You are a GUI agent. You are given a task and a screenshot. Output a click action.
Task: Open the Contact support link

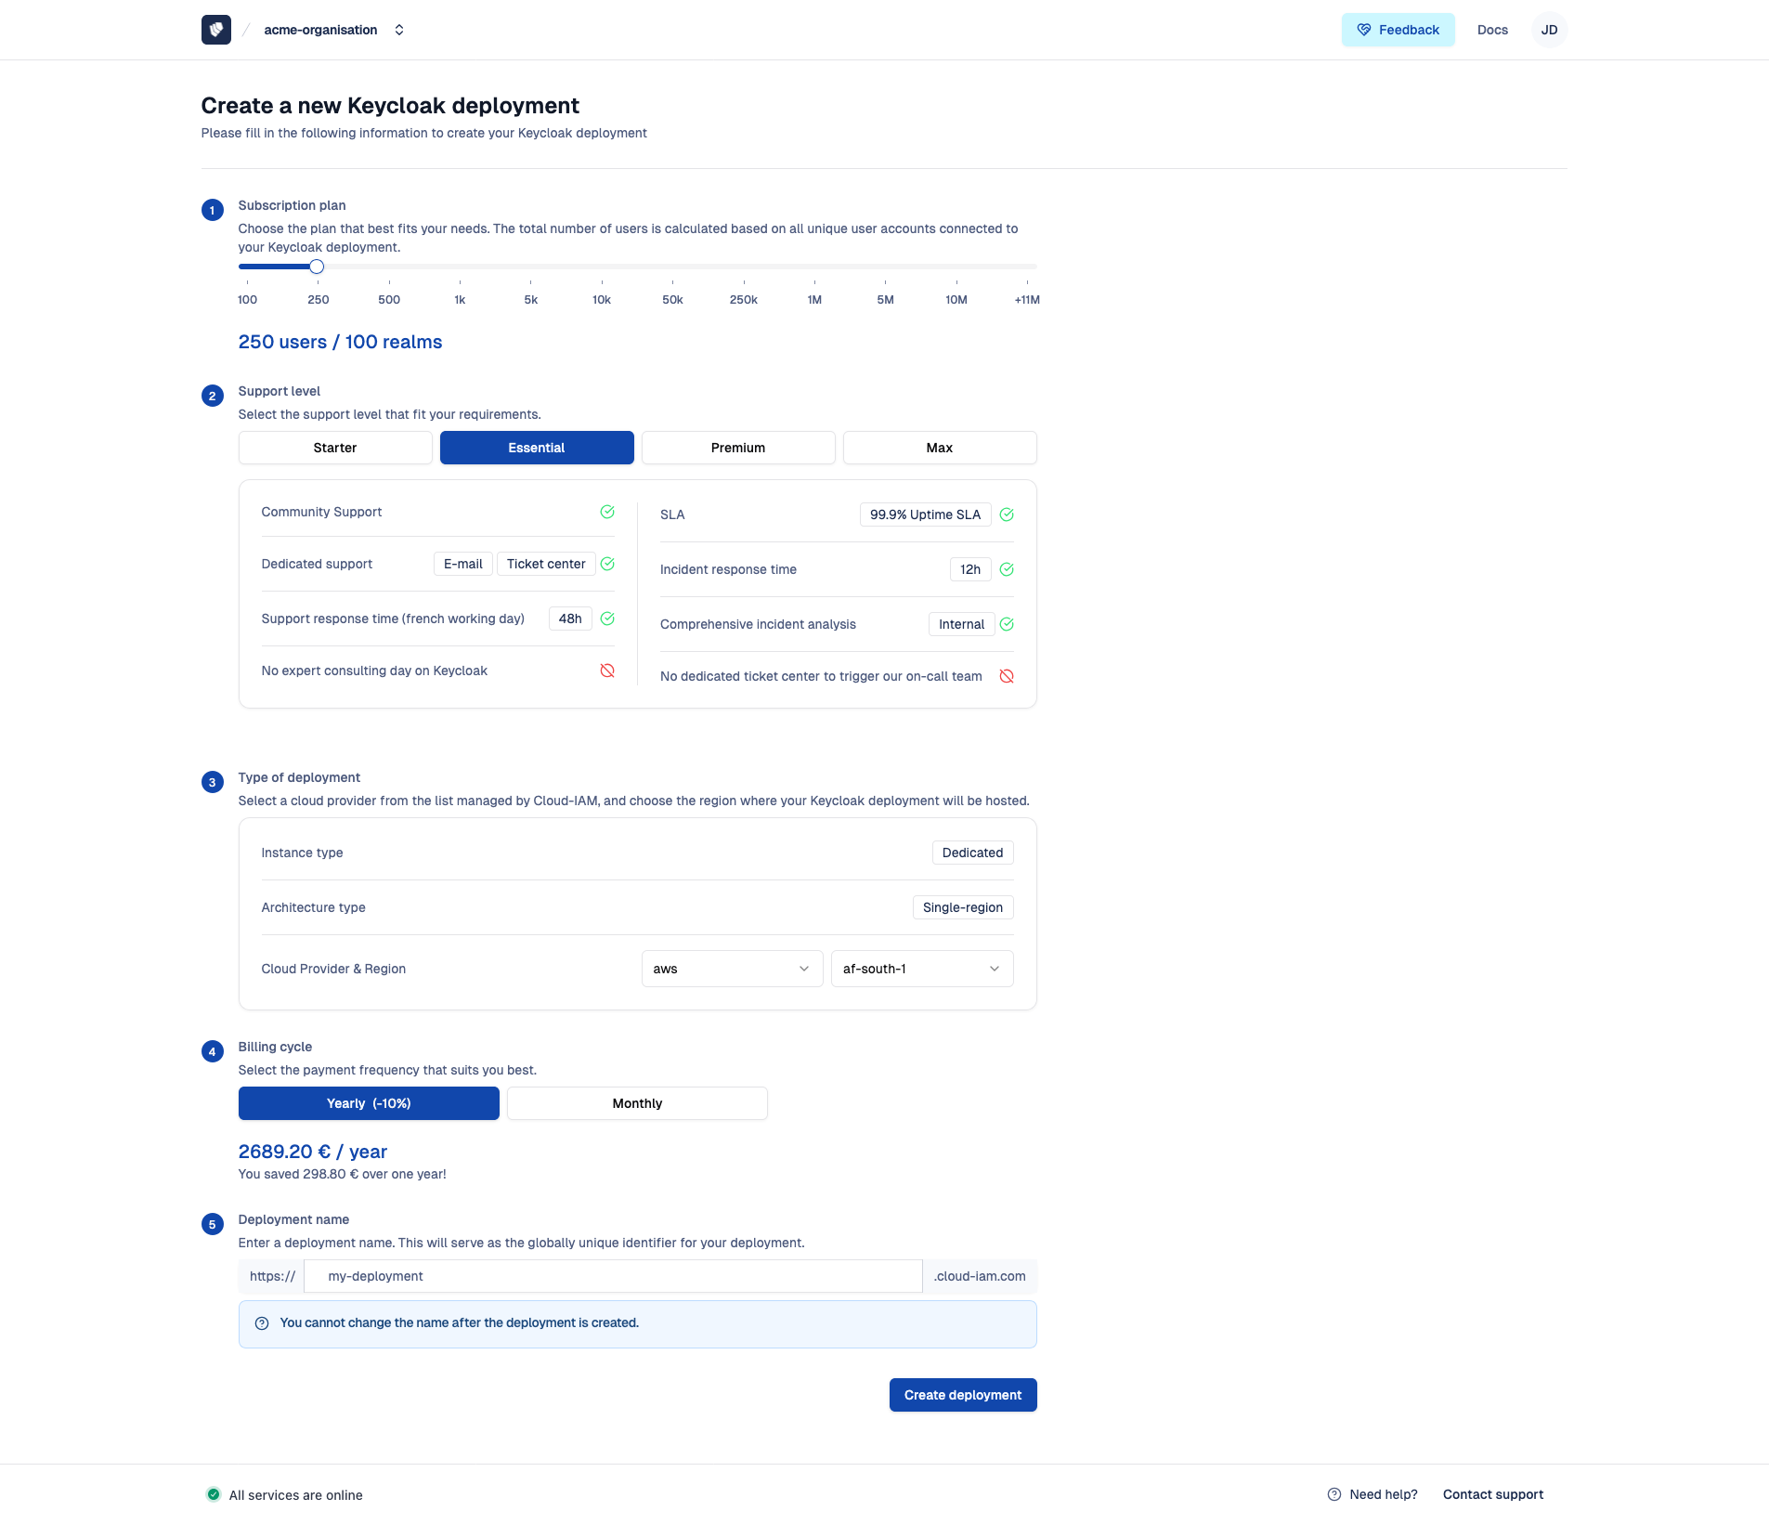(1492, 1494)
